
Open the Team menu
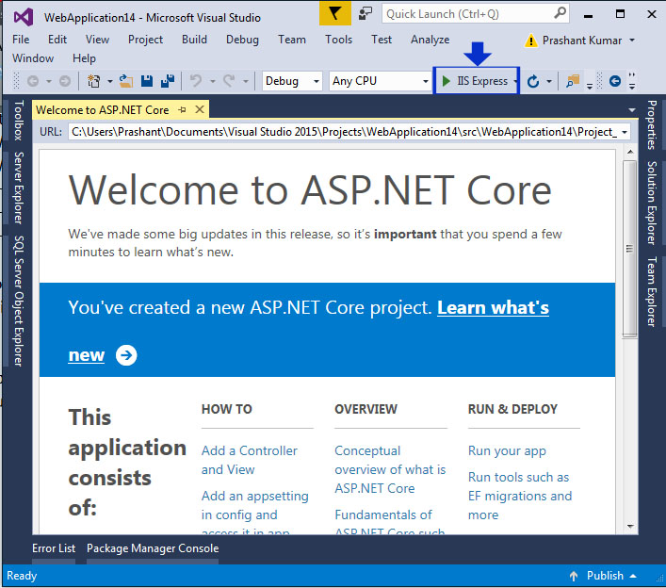[292, 40]
